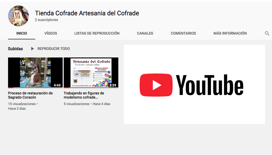
Task: Switch to the CANALES tab
Action: tap(145, 33)
